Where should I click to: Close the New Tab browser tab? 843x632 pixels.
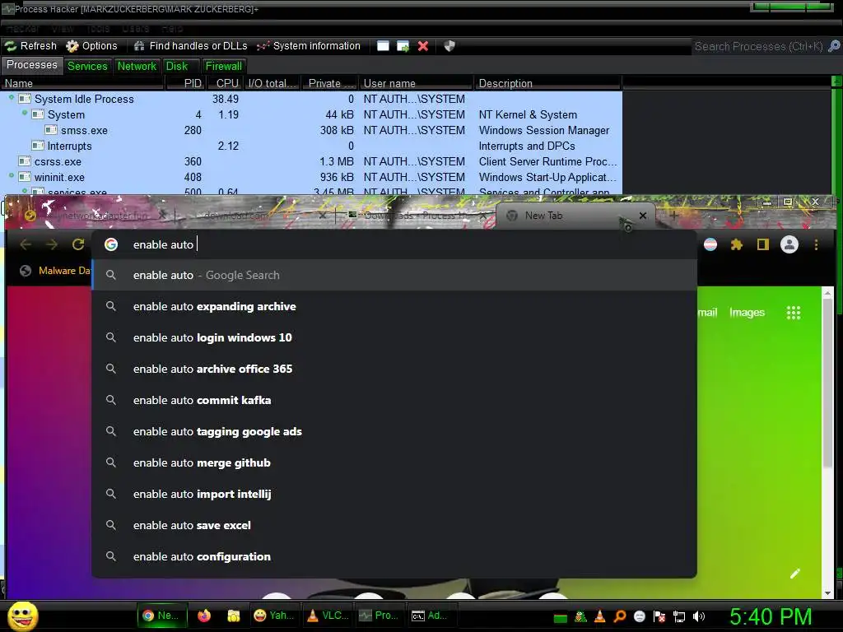pyautogui.click(x=642, y=216)
